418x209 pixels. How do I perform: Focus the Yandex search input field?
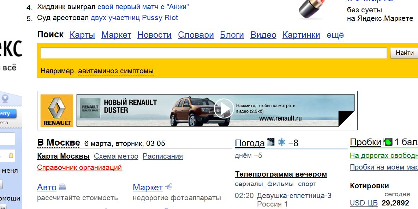coord(214,53)
